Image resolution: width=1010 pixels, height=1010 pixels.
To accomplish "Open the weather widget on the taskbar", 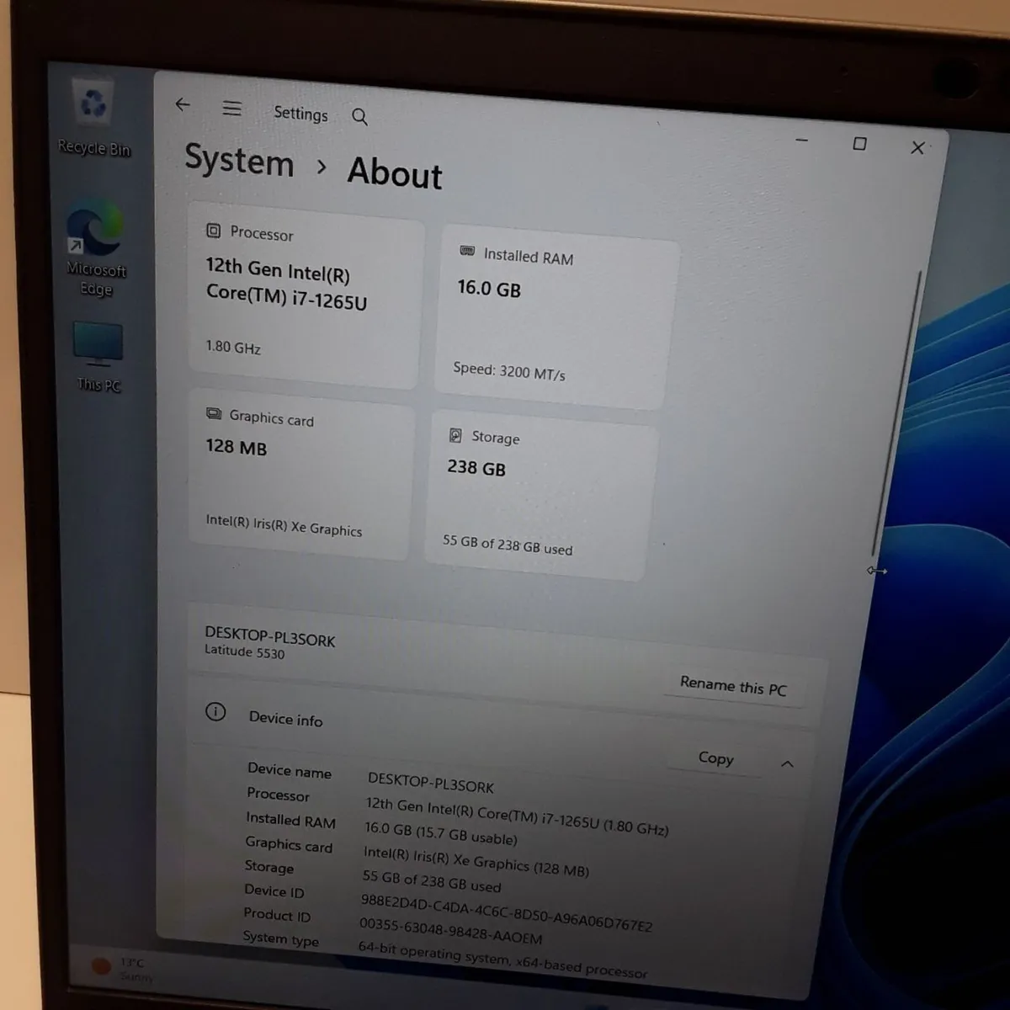I will click(122, 969).
